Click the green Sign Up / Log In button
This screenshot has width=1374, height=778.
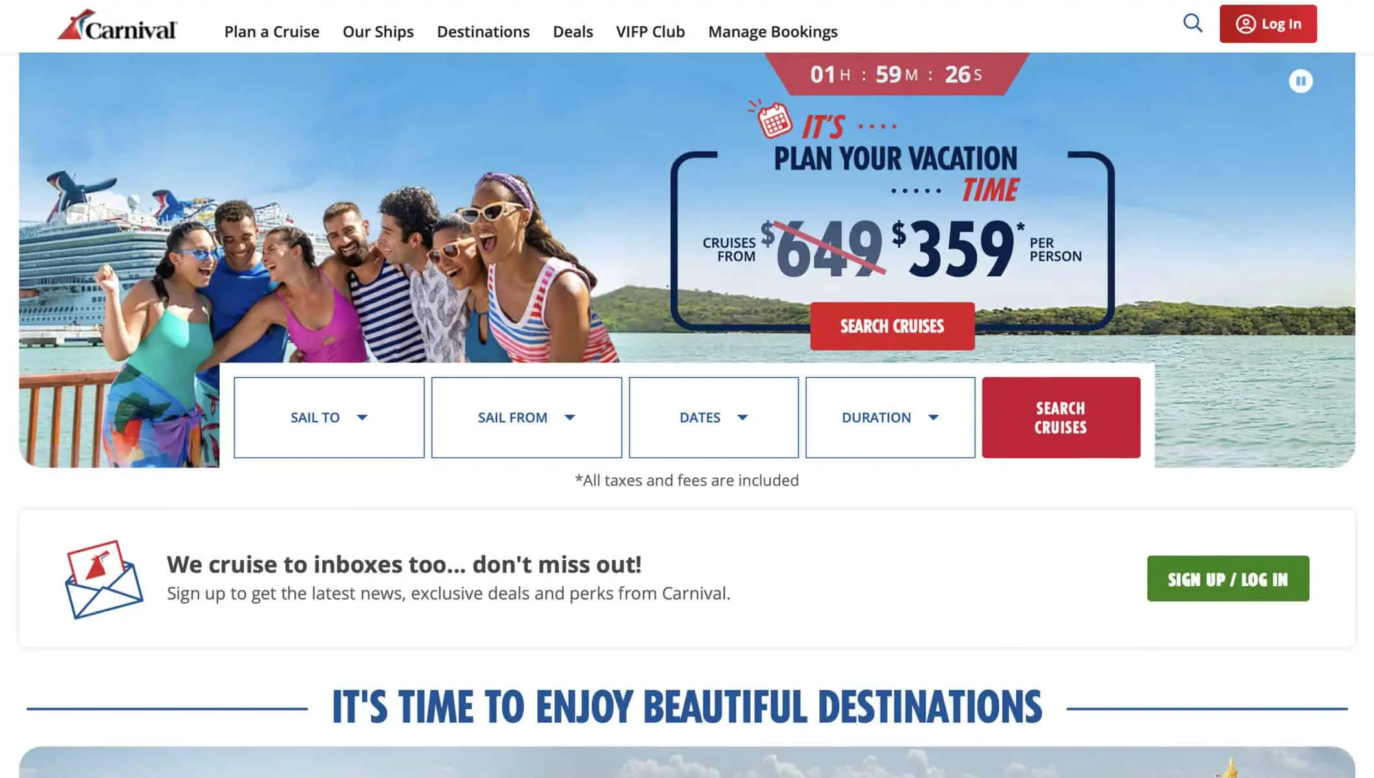1228,578
